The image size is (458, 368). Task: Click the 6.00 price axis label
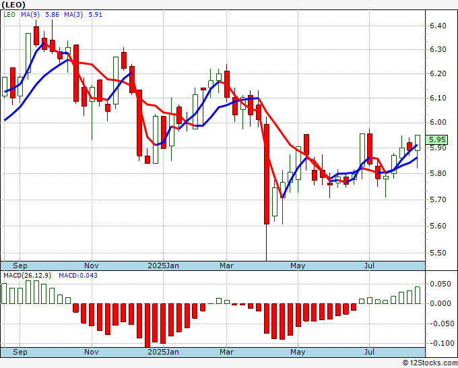pyautogui.click(x=438, y=122)
